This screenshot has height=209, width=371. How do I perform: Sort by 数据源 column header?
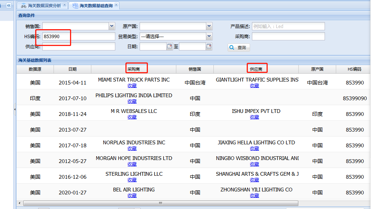pos(35,69)
